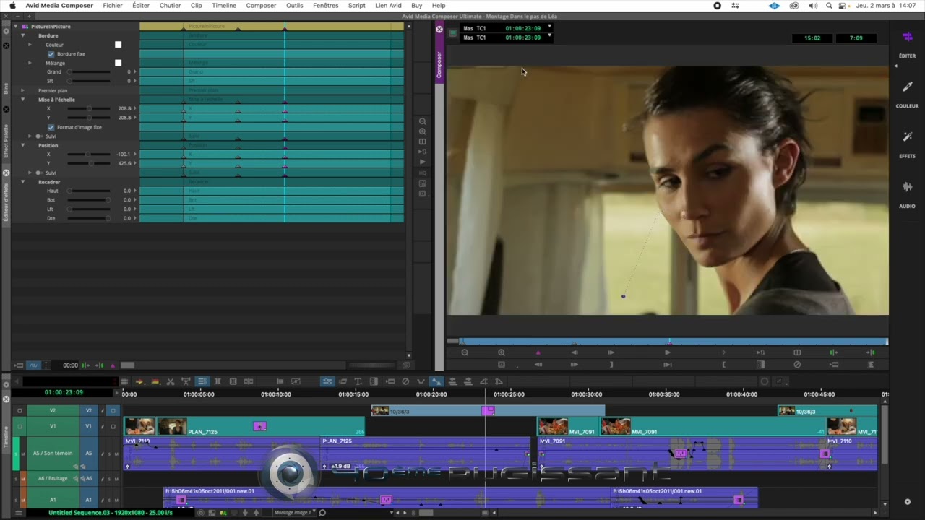Collapse the PictureInPicture effect group

point(16,26)
